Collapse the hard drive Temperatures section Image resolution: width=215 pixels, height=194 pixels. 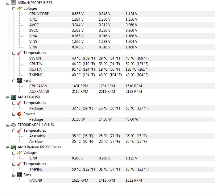click(14, 131)
